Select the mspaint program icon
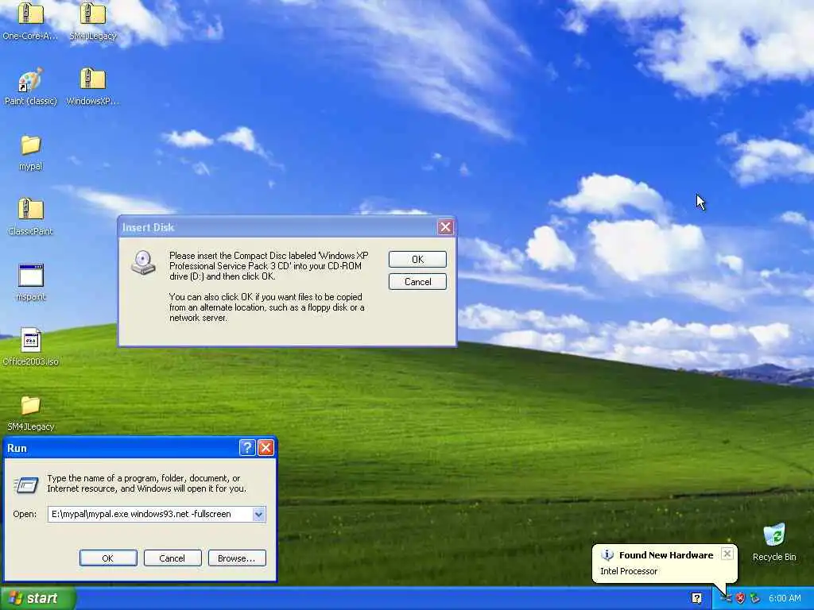 30,275
